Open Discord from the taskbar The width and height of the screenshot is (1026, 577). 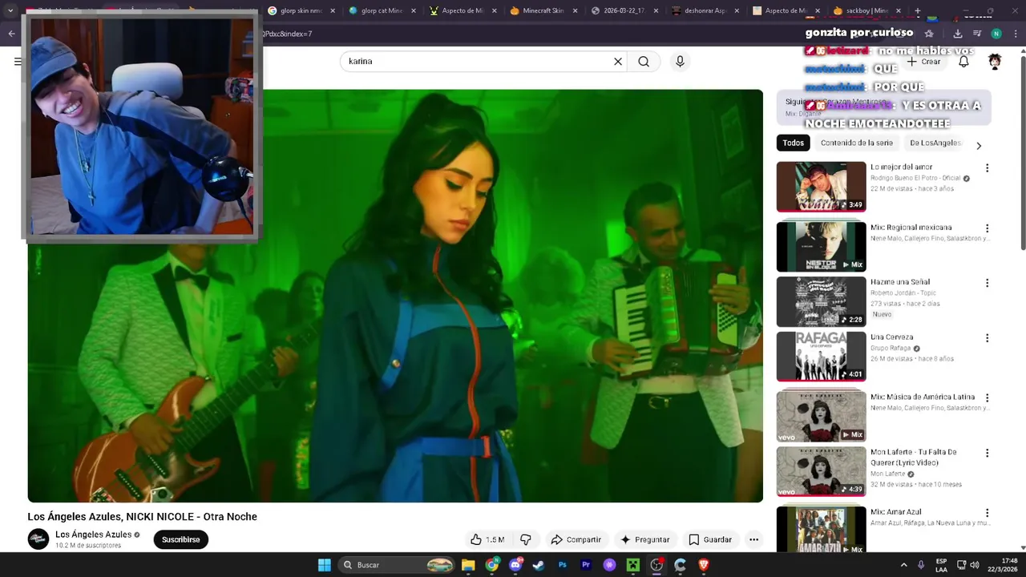(x=515, y=565)
